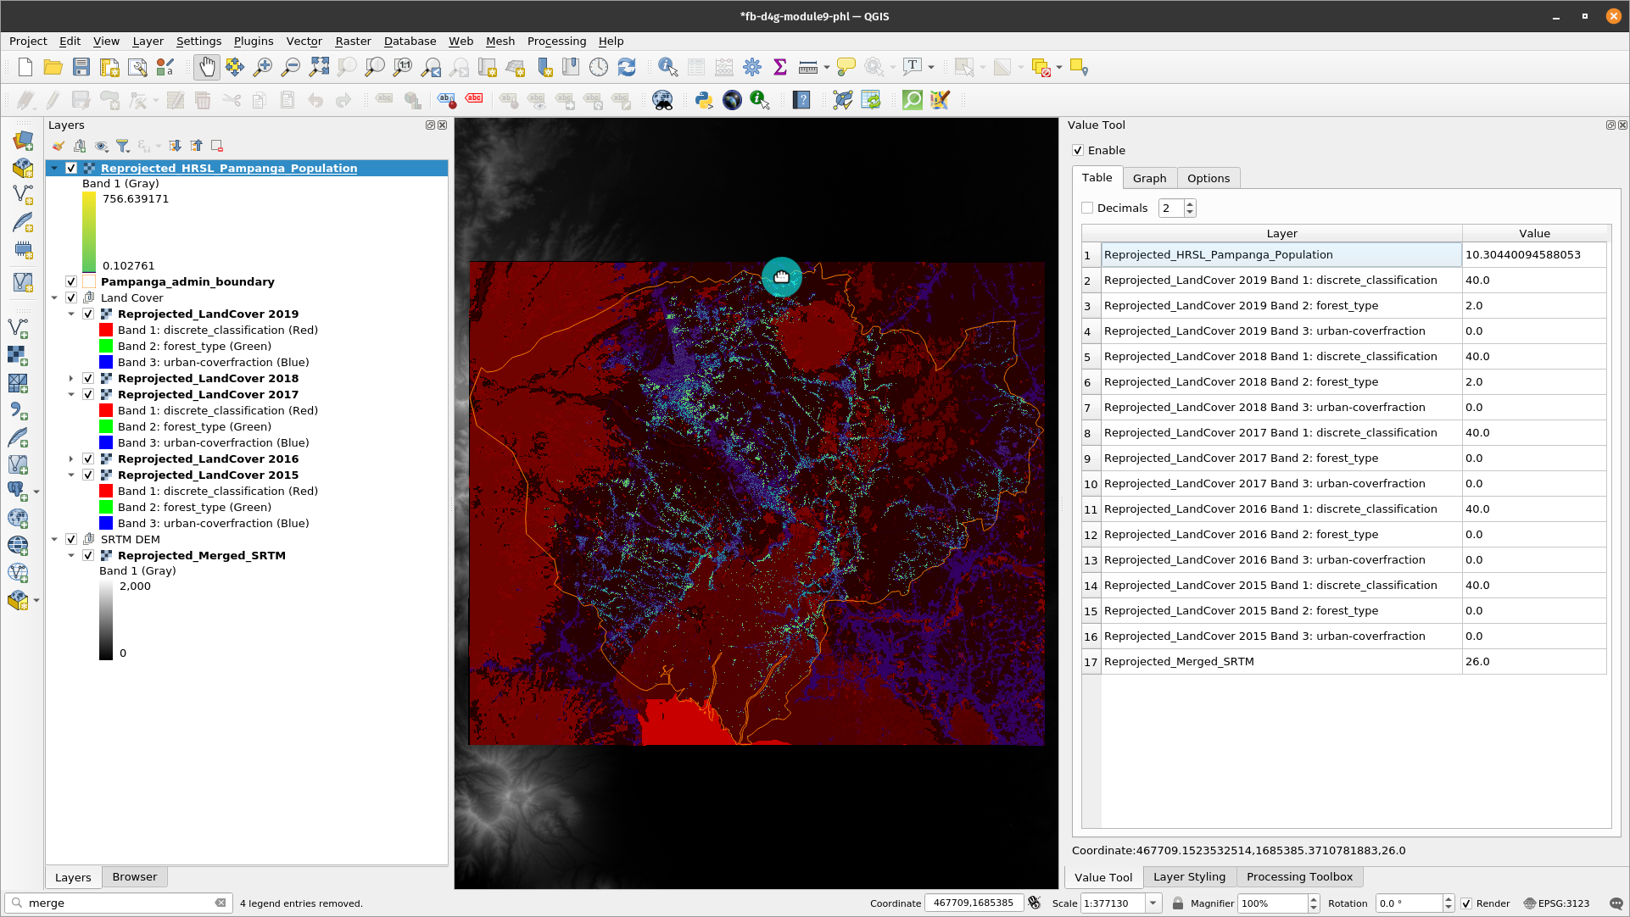Collapse the Land Cover group
The width and height of the screenshot is (1630, 917).
click(x=54, y=297)
